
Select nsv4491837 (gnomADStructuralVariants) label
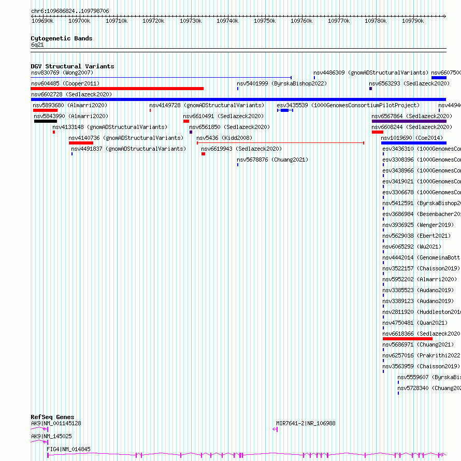[x=128, y=149]
